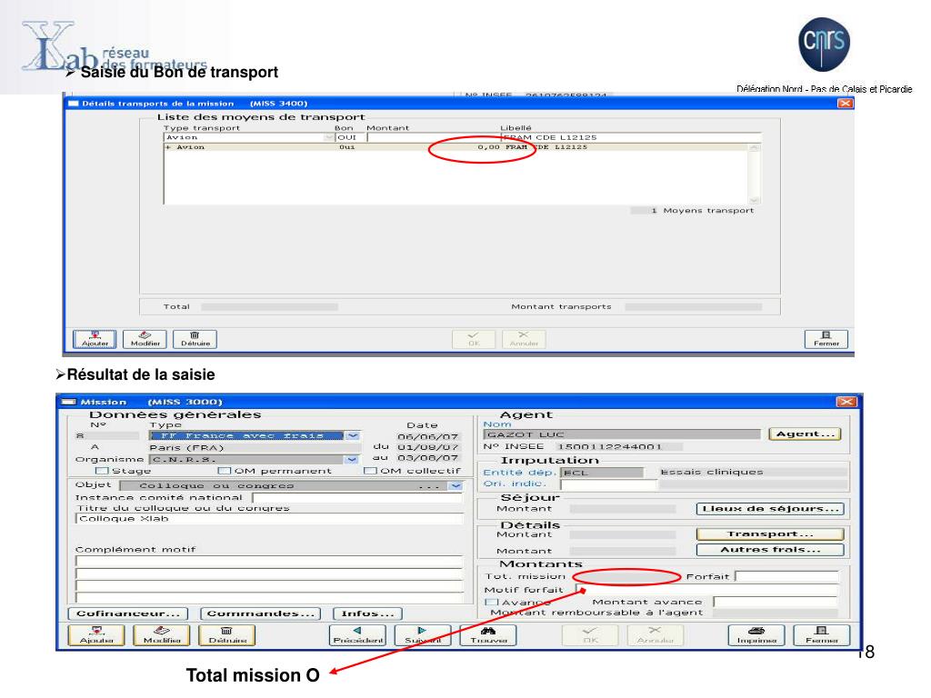Click Modifier in the transport details window
Image resolution: width=931 pixels, height=698 pixels.
[145, 339]
